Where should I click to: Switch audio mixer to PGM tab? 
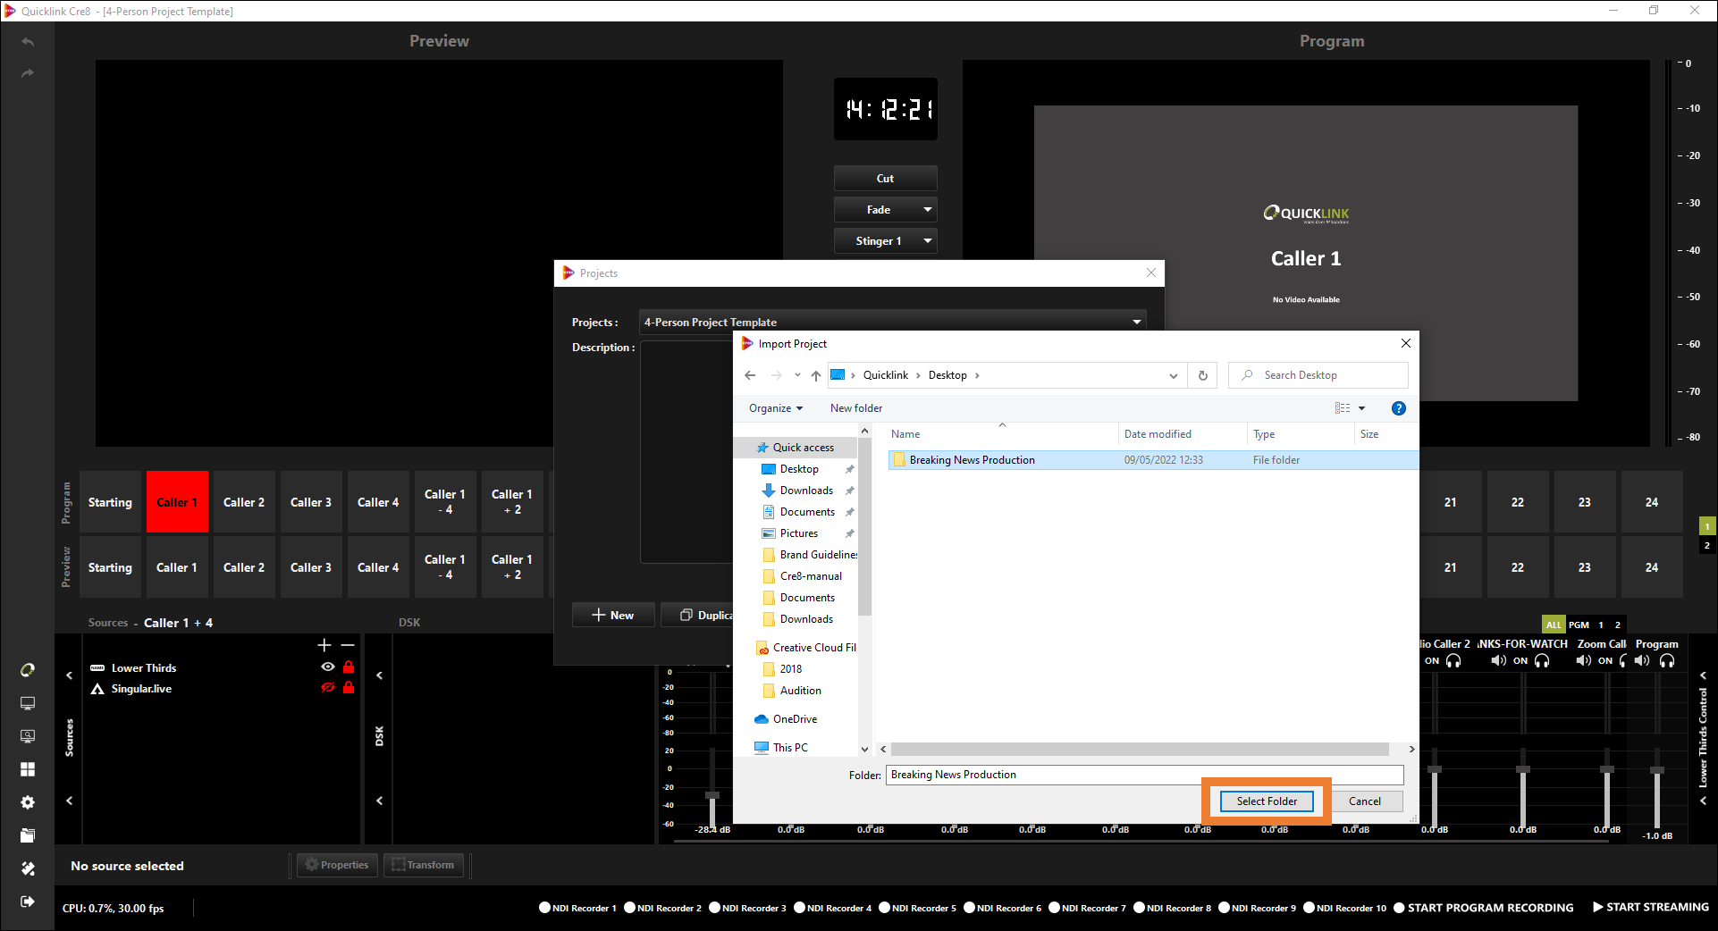[x=1579, y=625]
